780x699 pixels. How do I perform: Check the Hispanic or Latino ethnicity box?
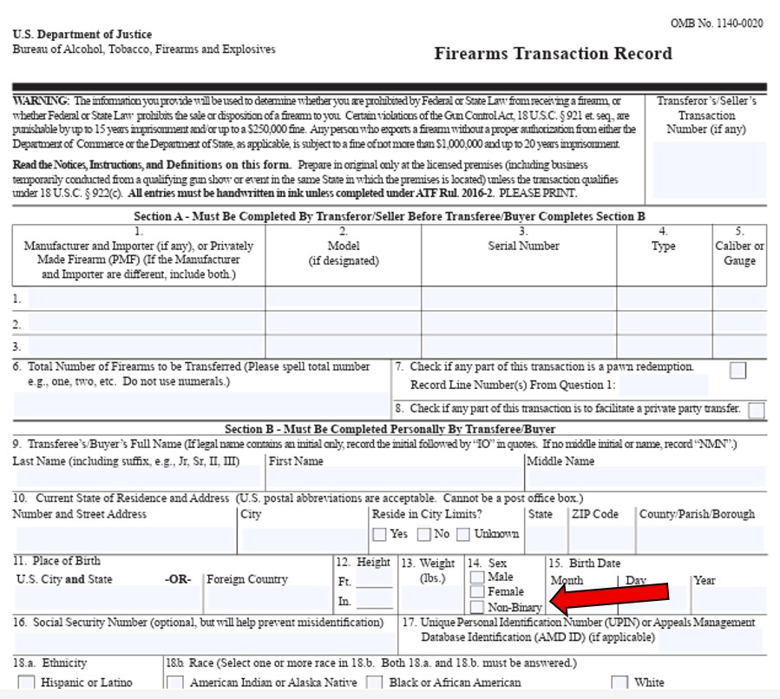[x=27, y=683]
